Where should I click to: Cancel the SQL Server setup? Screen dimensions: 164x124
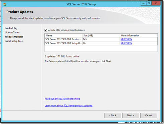tap(149, 115)
